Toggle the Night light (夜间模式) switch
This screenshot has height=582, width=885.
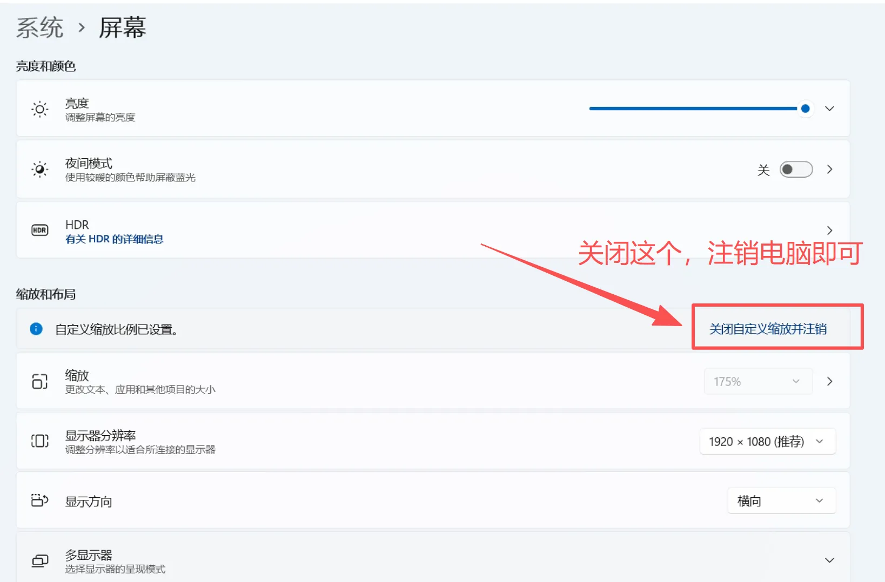(796, 170)
